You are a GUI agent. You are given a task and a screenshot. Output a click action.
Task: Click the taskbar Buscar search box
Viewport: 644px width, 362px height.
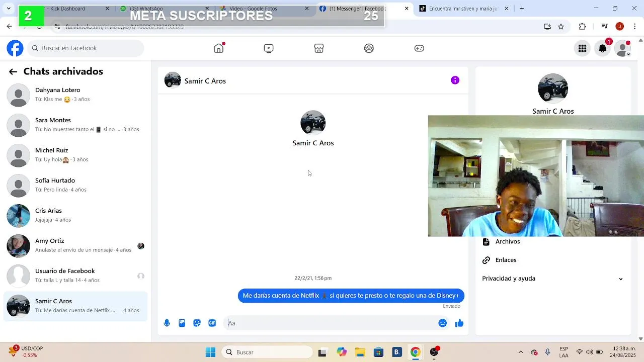pyautogui.click(x=267, y=352)
